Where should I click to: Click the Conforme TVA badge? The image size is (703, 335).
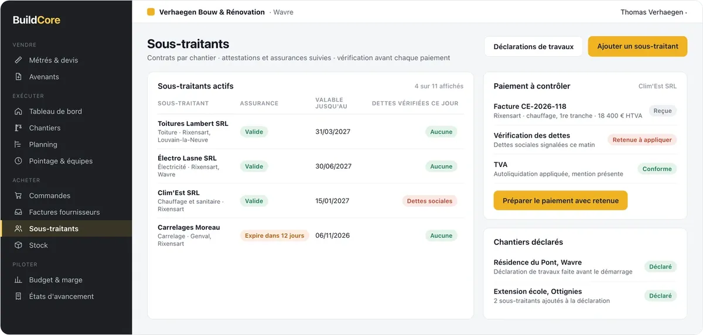pyautogui.click(x=657, y=169)
